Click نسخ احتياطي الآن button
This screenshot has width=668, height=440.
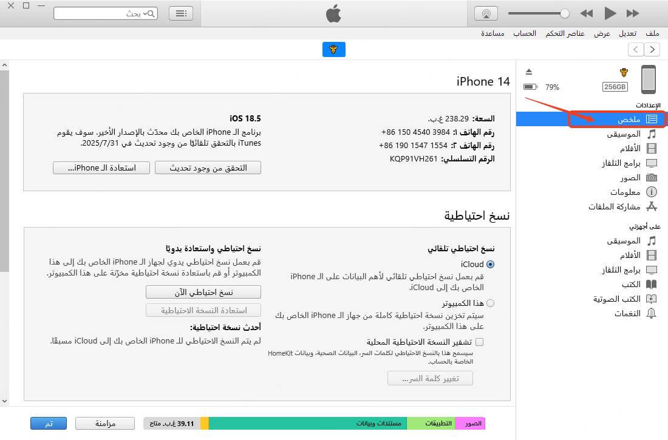(x=203, y=292)
